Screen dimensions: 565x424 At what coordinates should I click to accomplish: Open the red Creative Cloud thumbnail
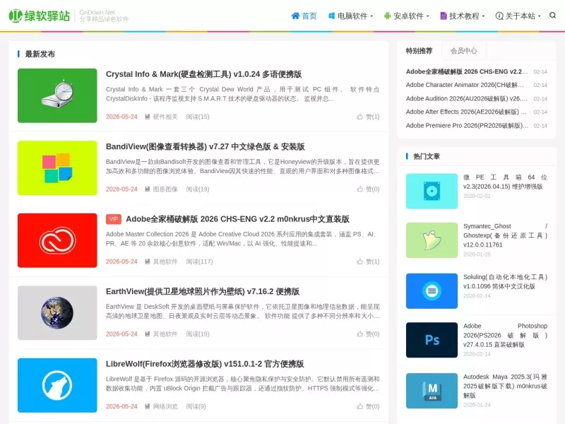click(57, 240)
